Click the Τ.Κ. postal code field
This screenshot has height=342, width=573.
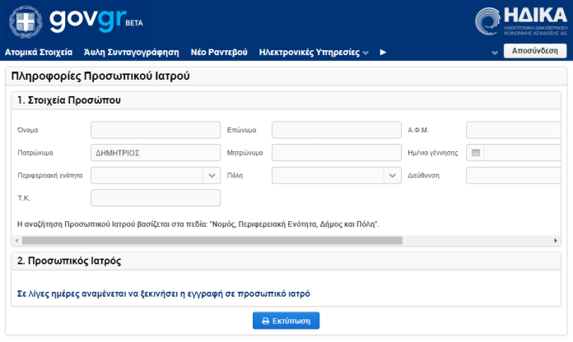[x=156, y=198]
